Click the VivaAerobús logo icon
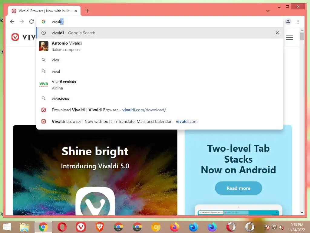The width and height of the screenshot is (310, 233). click(x=44, y=84)
